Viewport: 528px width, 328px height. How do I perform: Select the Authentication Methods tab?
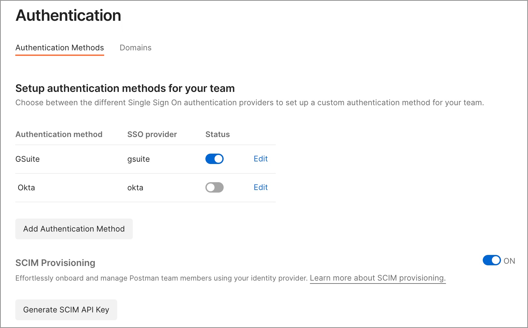pos(60,48)
